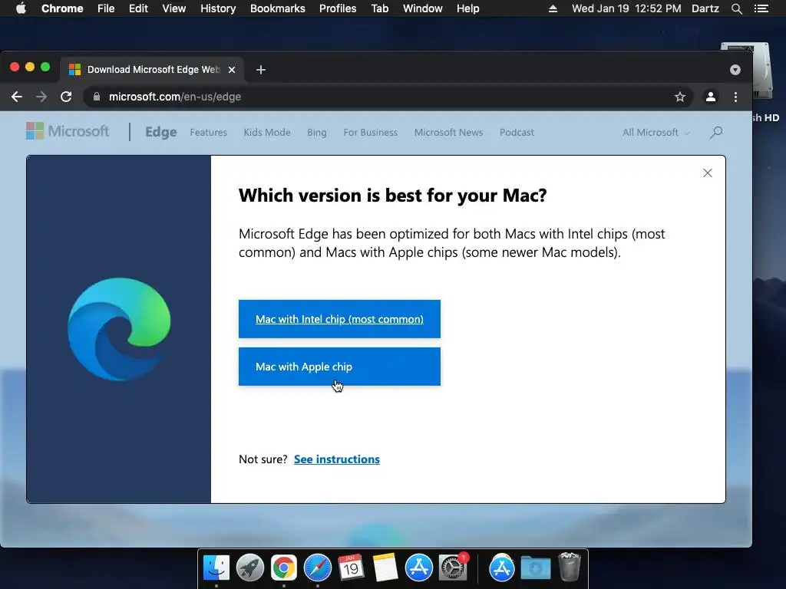Open Finder from the Dock
The width and height of the screenshot is (786, 589).
coord(216,568)
